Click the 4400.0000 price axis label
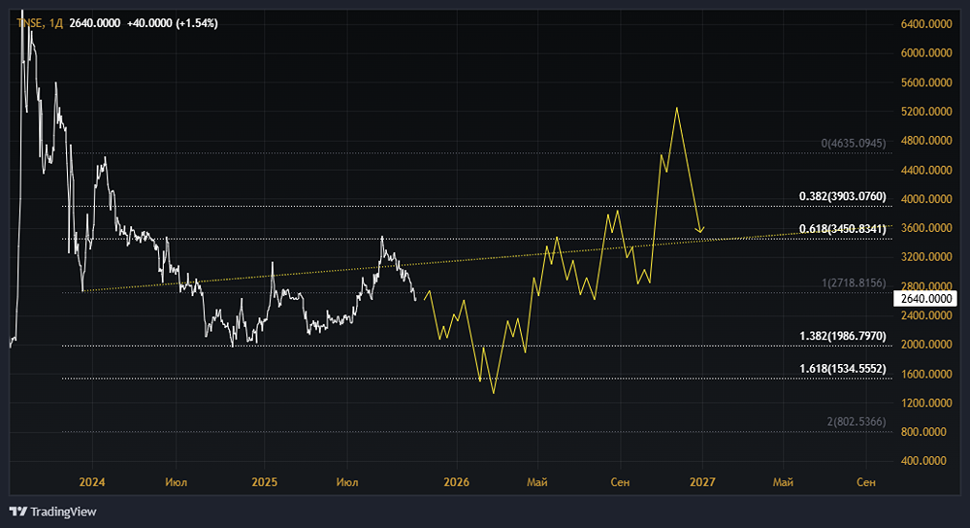This screenshot has width=970, height=528. (926, 170)
